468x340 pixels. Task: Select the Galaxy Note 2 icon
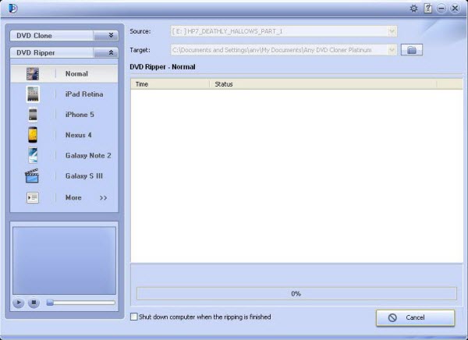click(x=33, y=155)
